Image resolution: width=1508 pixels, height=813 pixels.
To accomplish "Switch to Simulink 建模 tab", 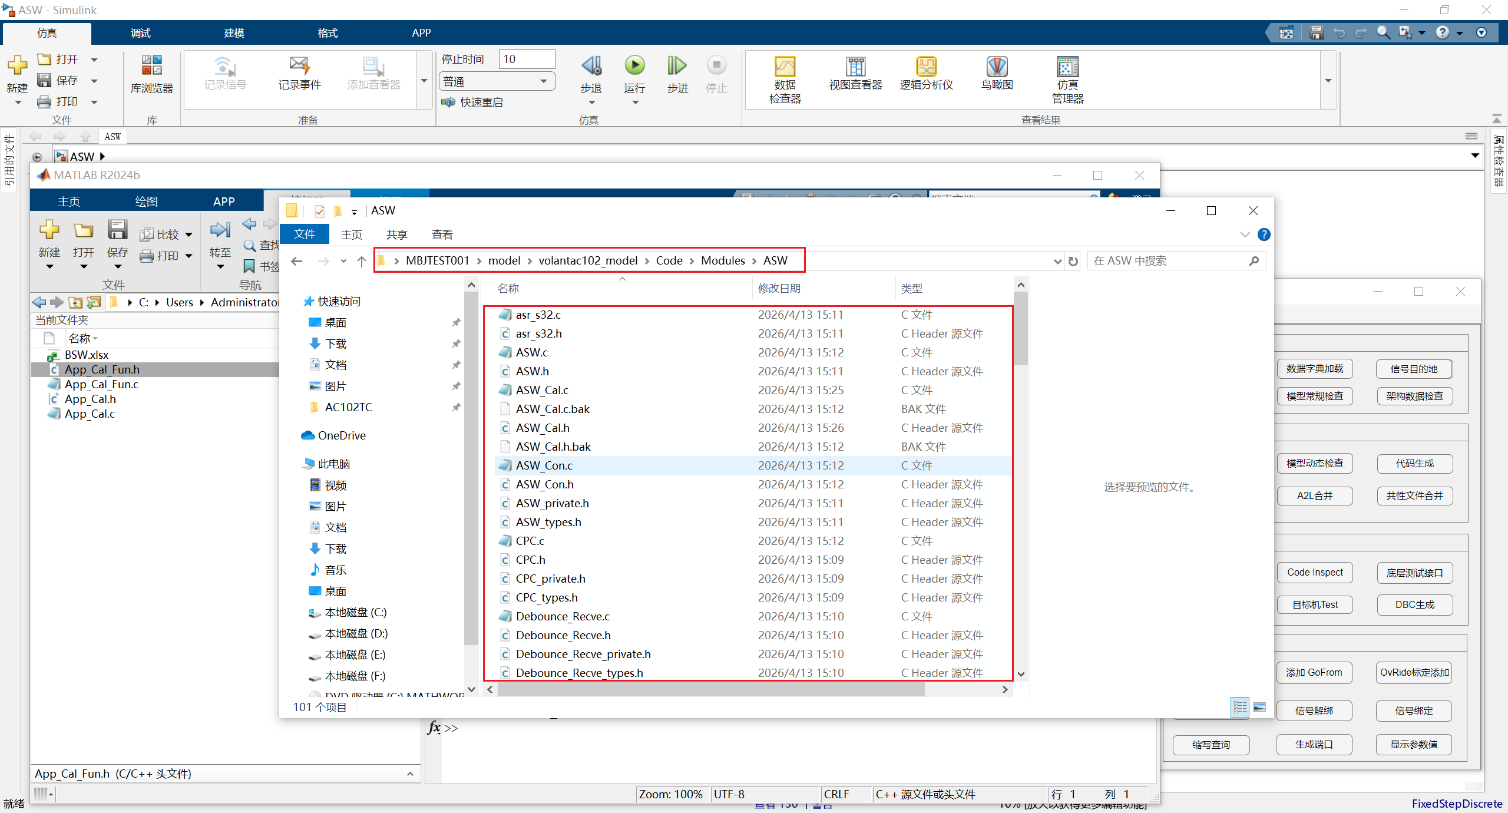I will [x=234, y=33].
